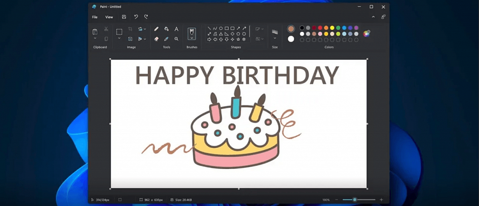This screenshot has width=479, height=206.
Task: Select the Fill bucket tool
Action: pyautogui.click(x=167, y=29)
